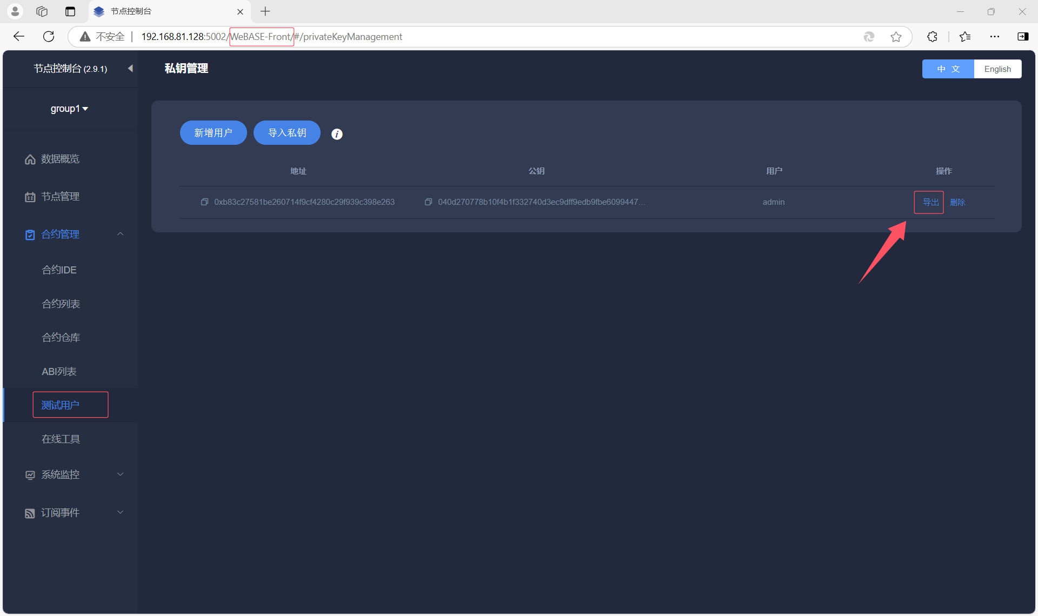
Task: Switch language to 中文
Action: pyautogui.click(x=948, y=69)
